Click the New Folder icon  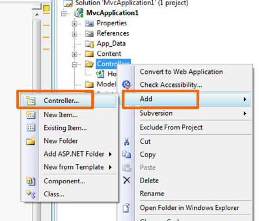coord(30,141)
